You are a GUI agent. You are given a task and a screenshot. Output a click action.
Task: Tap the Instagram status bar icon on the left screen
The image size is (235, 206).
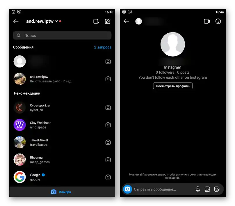tap(13, 12)
